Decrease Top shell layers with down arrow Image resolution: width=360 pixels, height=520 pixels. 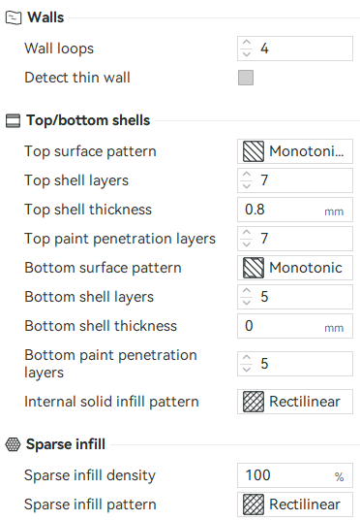(247, 186)
